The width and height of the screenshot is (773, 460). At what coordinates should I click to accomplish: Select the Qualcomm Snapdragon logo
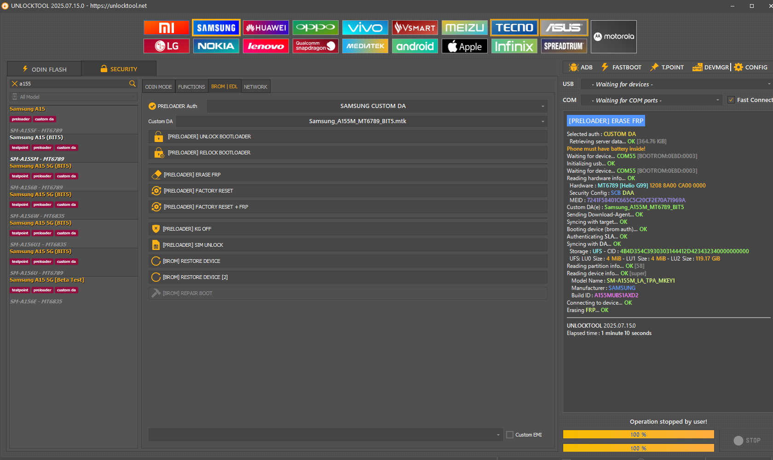pos(316,46)
